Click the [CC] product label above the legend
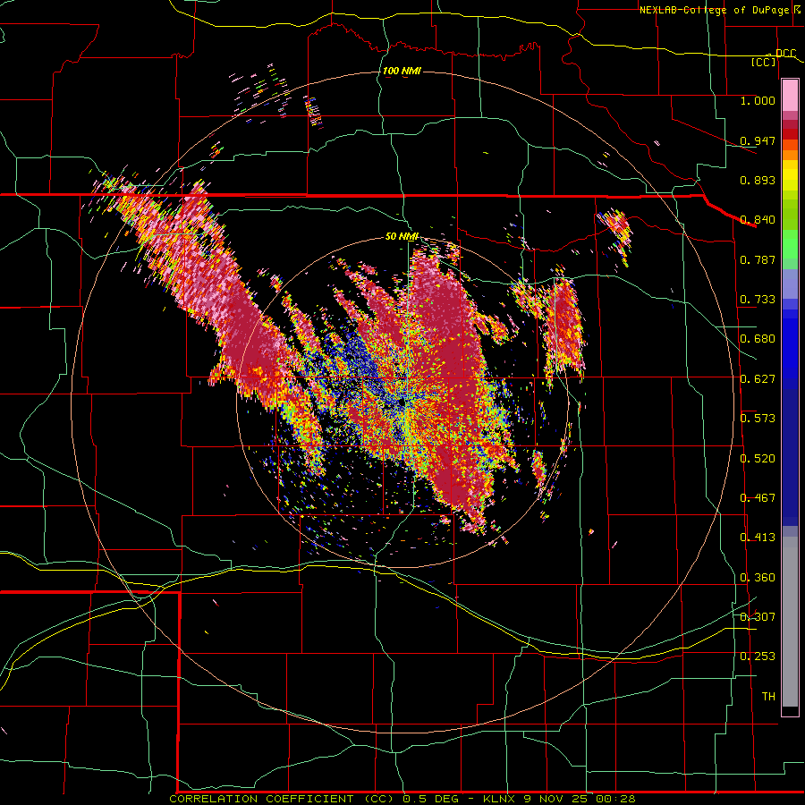Image resolution: width=805 pixels, height=805 pixels. coord(764,62)
